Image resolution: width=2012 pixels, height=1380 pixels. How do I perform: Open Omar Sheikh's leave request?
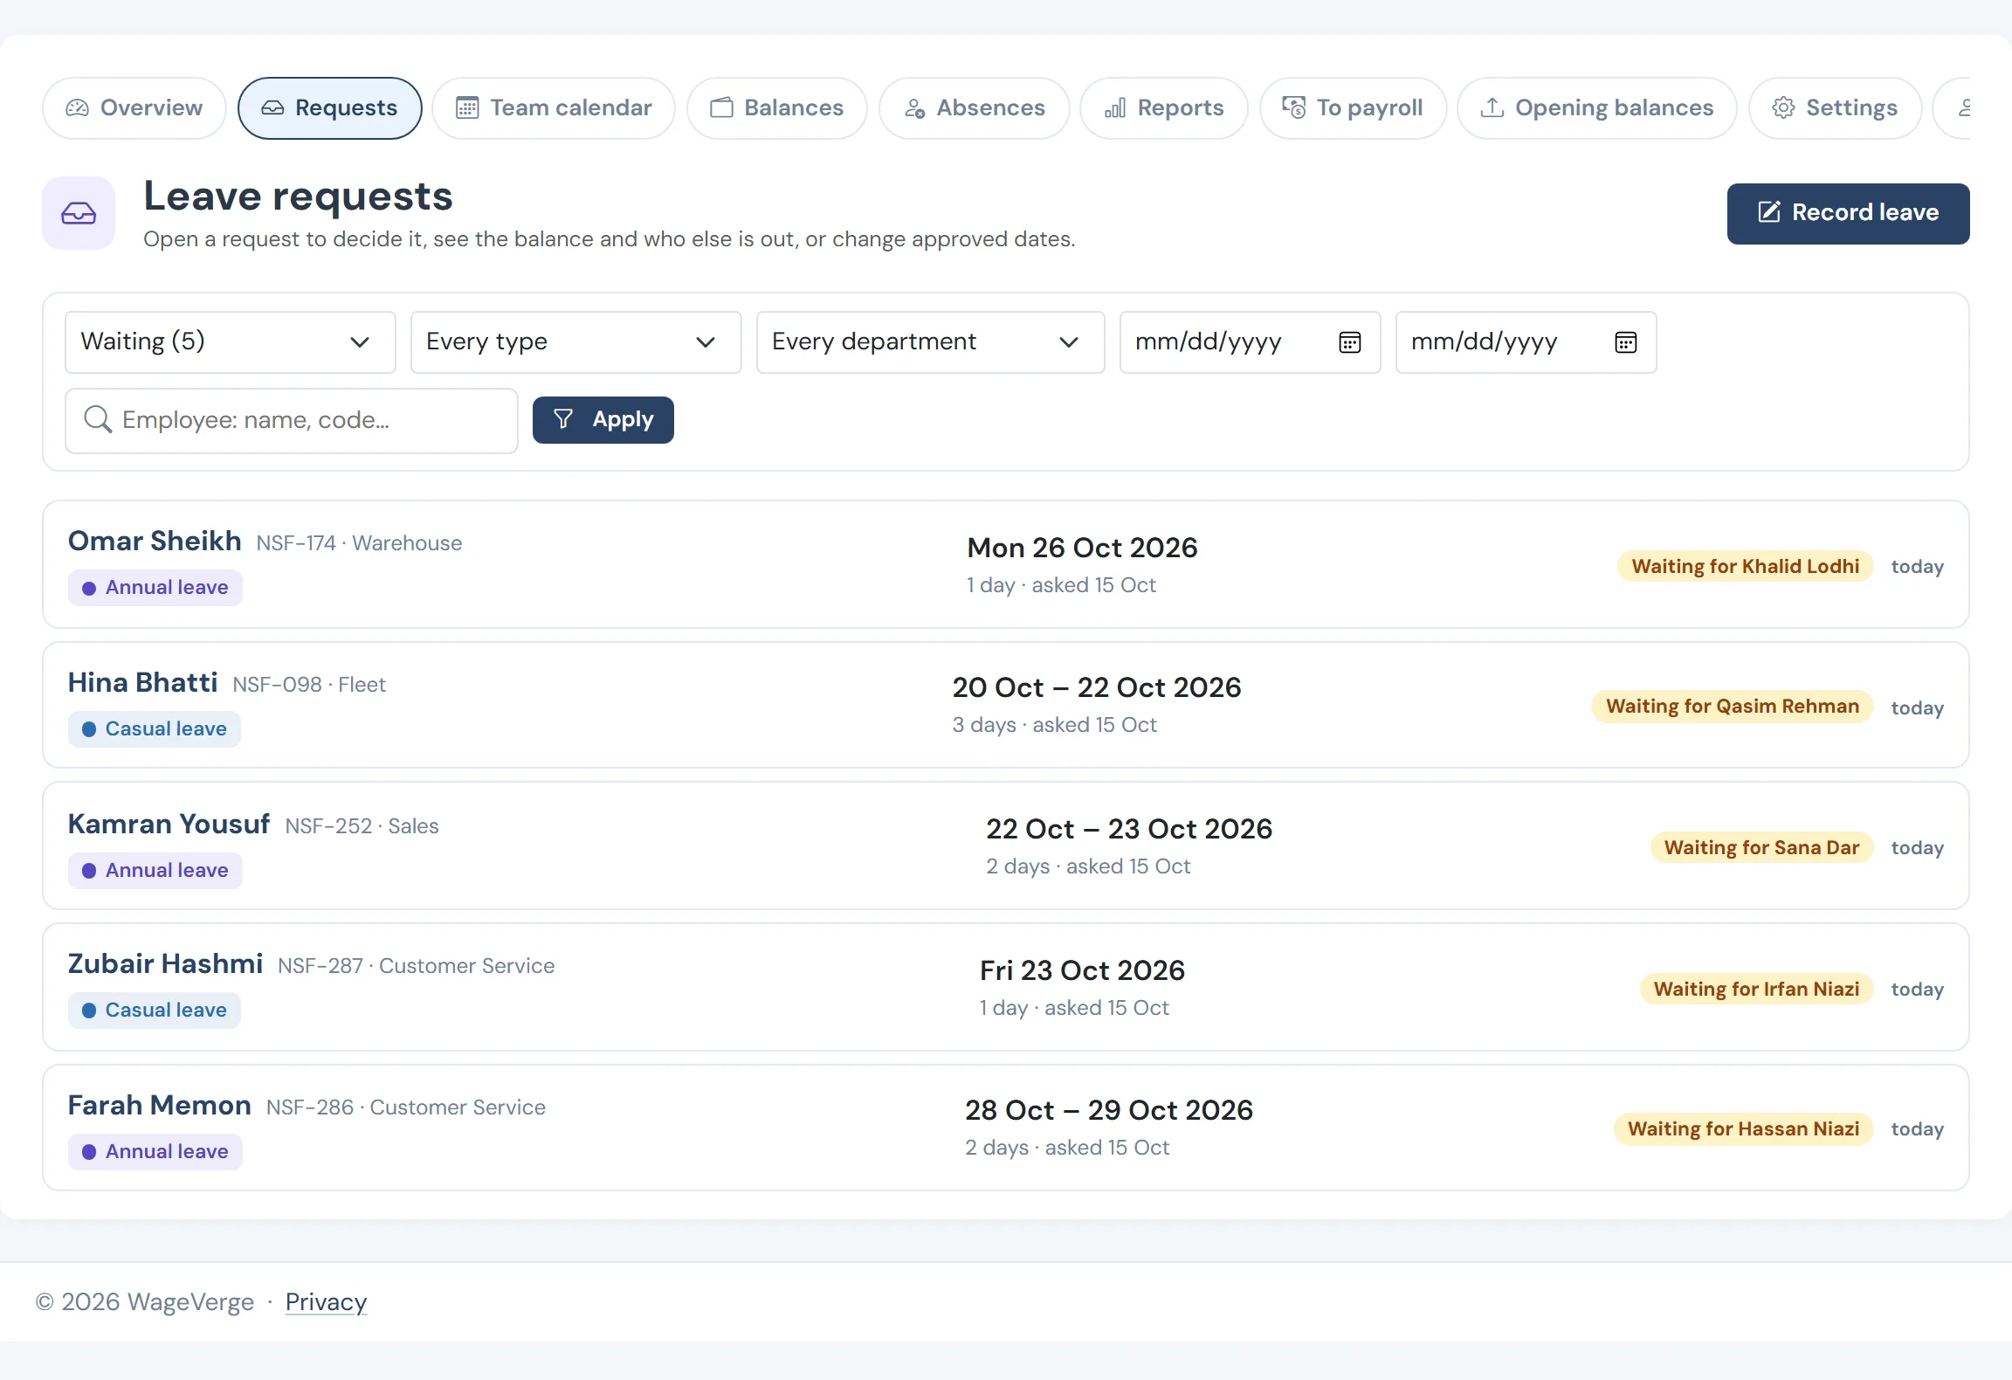point(1006,564)
